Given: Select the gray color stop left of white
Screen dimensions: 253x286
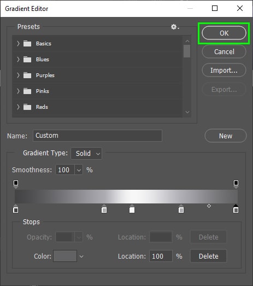Looking at the screenshot, I should [104, 209].
